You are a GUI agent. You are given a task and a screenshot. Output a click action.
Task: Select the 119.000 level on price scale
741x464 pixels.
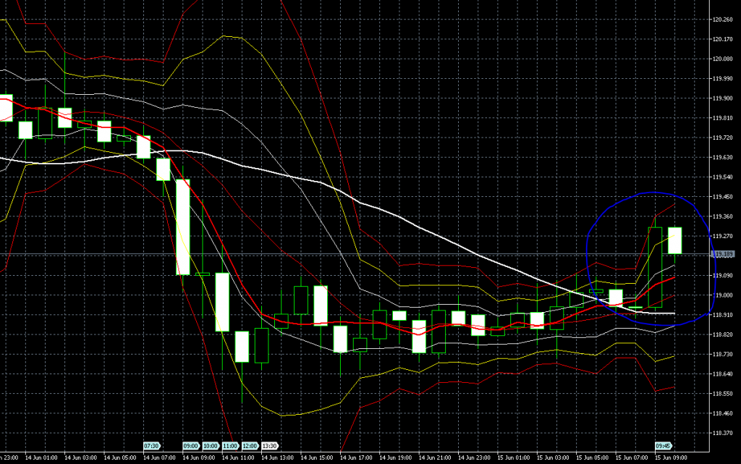[723, 295]
